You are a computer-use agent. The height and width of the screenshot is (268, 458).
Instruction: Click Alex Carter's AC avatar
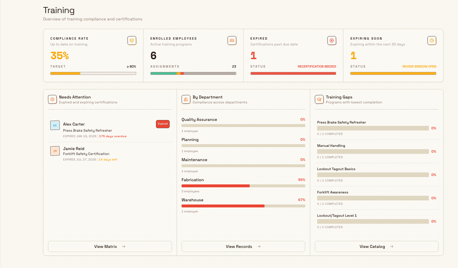(55, 125)
